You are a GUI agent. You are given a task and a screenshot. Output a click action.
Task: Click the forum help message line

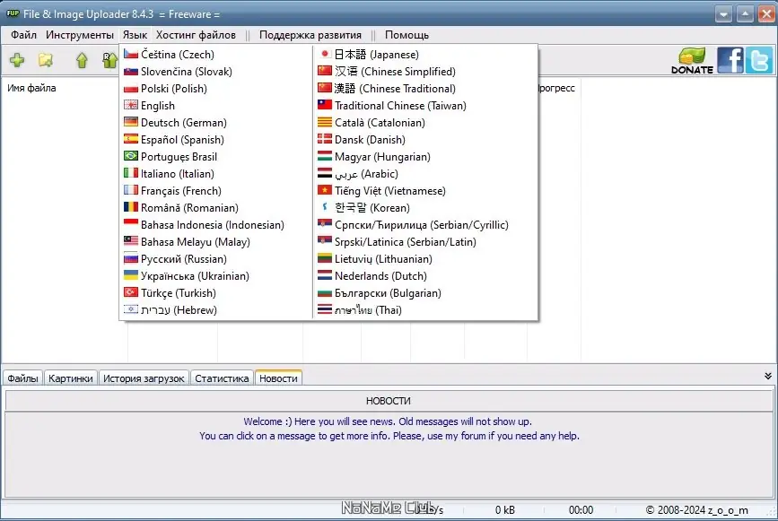pos(389,436)
